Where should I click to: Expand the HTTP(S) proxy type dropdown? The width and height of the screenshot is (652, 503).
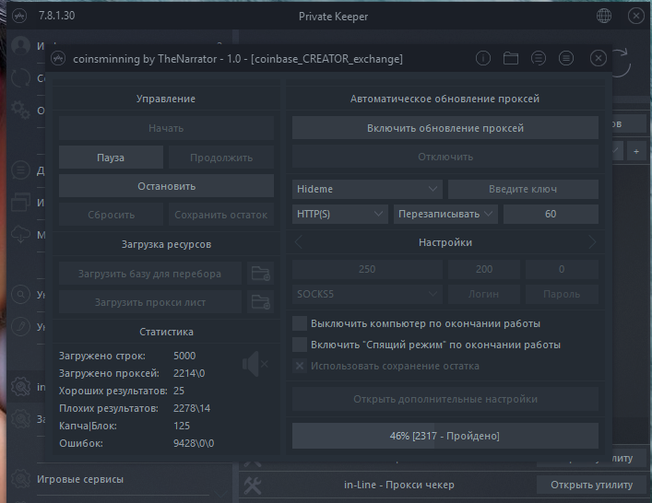(340, 214)
